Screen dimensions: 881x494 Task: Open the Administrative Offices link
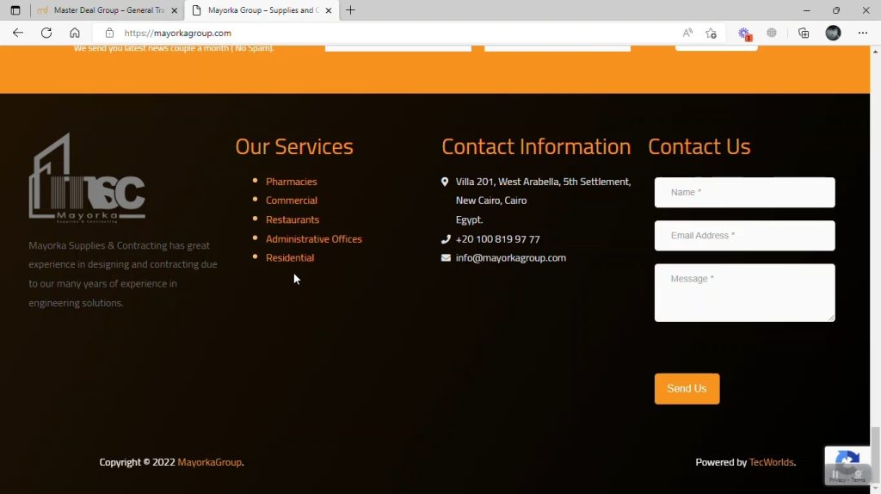pos(313,239)
